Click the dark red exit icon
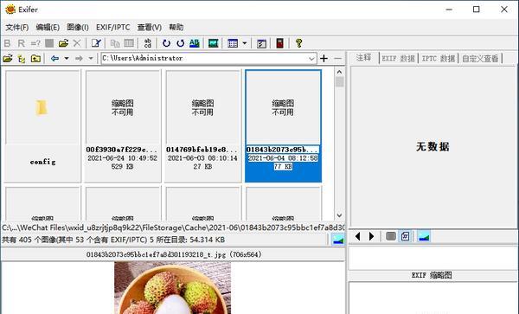Image resolution: width=519 pixels, height=314 pixels. click(x=279, y=43)
